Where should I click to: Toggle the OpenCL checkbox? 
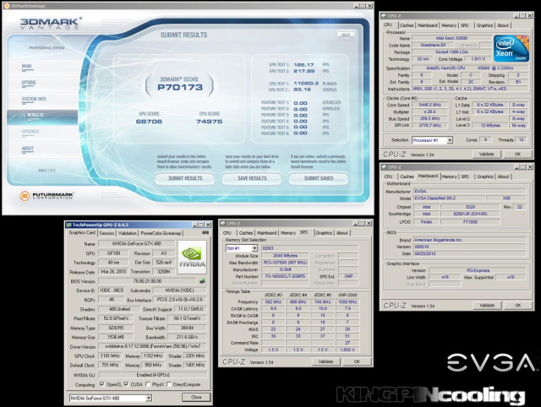point(102,384)
